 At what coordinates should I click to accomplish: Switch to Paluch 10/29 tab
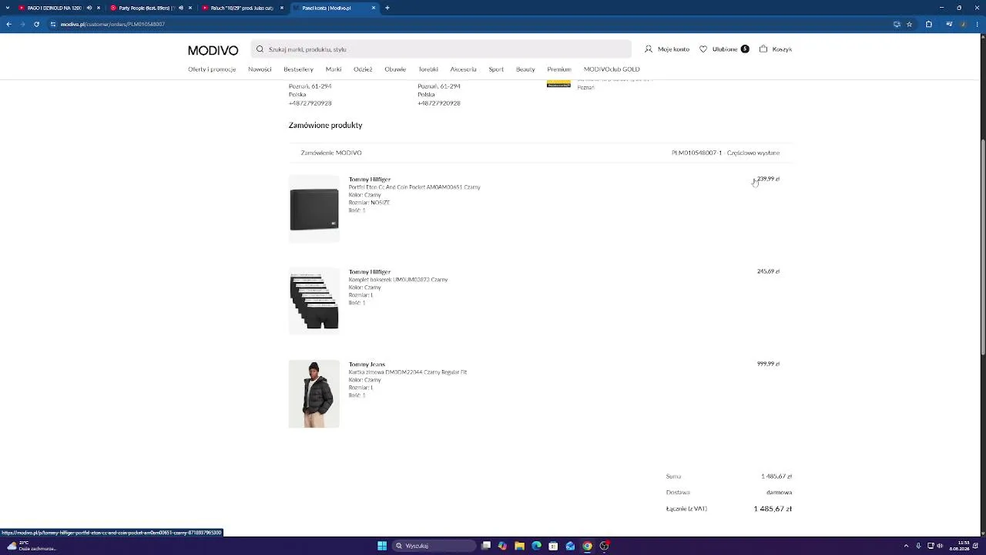(x=242, y=8)
